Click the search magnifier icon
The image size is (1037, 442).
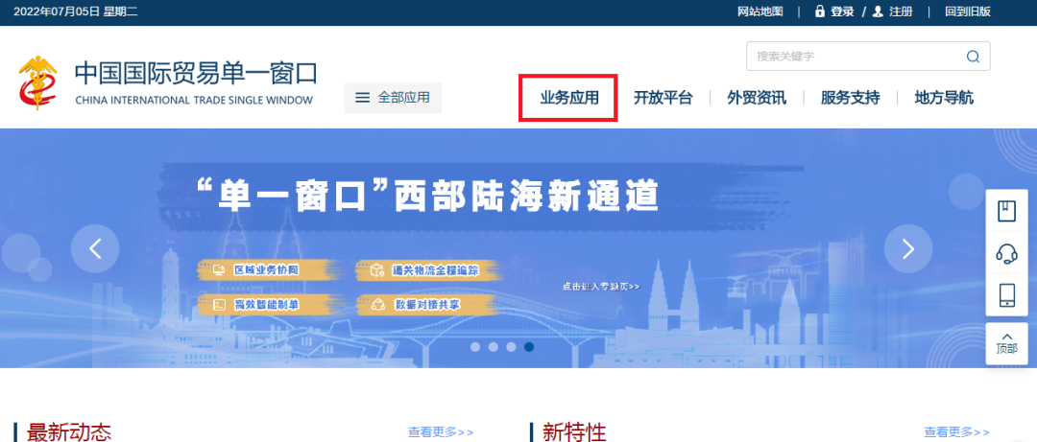pos(973,57)
